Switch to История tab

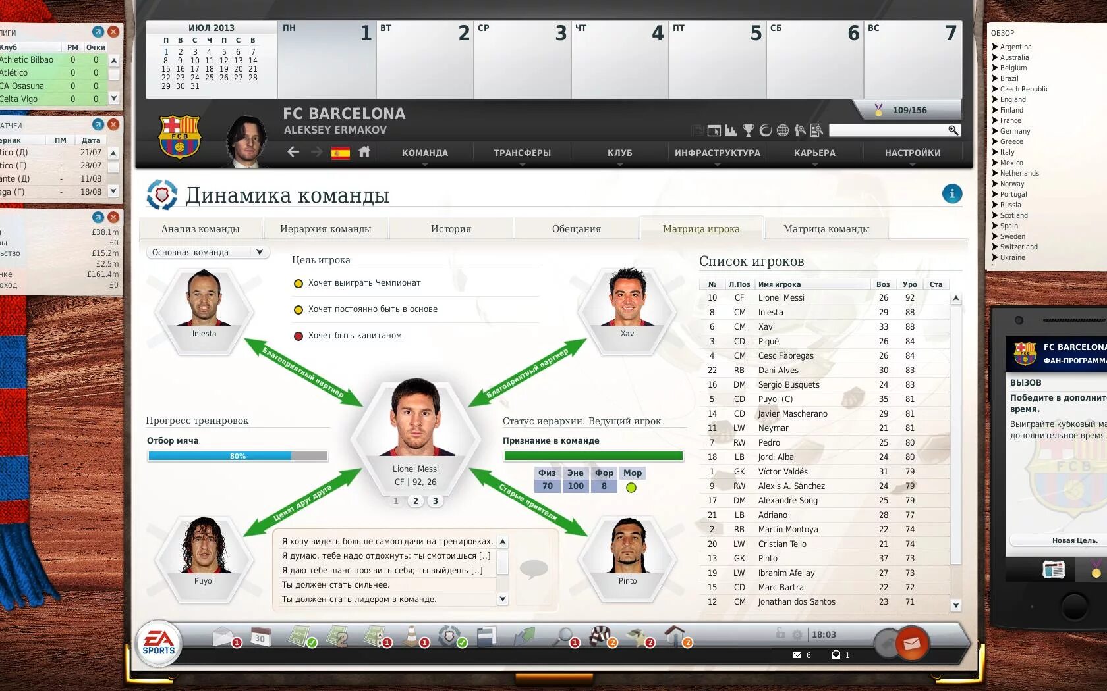pos(451,229)
